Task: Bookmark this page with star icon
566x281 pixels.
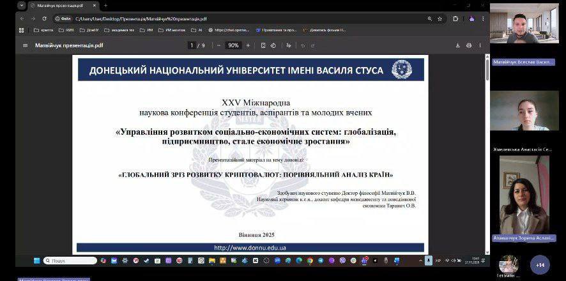Action: pos(440,19)
